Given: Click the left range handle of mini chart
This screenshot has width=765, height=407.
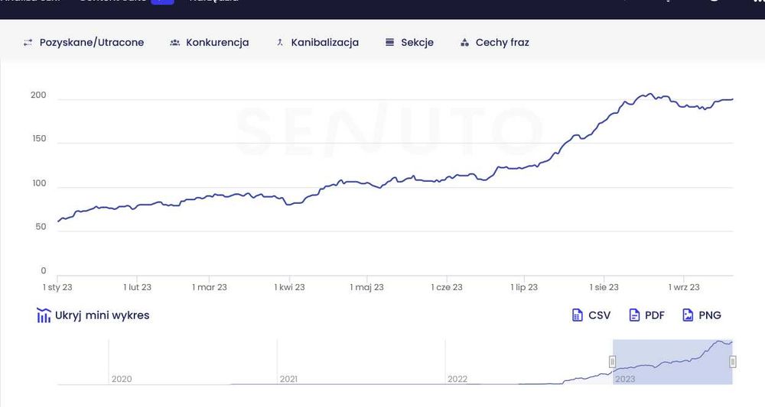Looking at the screenshot, I should [612, 362].
